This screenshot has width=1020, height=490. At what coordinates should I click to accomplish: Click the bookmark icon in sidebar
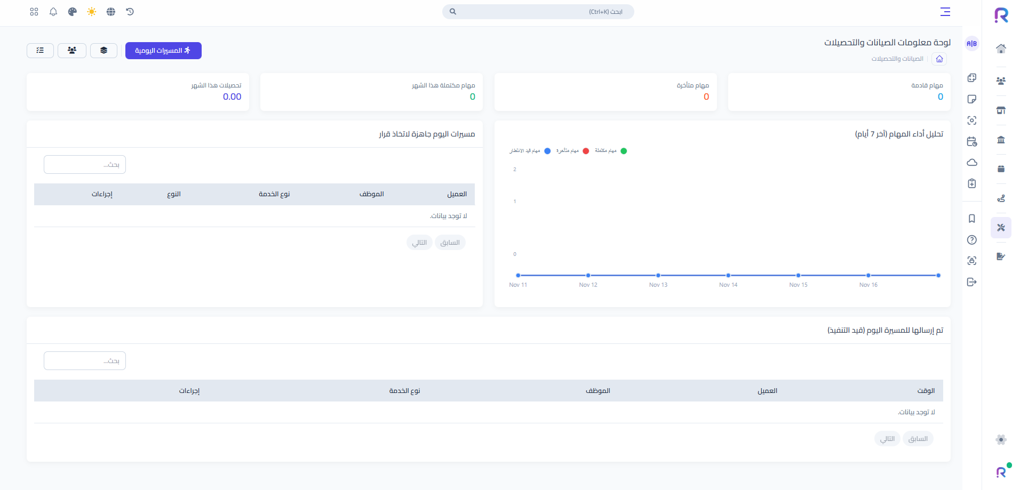coord(972,219)
